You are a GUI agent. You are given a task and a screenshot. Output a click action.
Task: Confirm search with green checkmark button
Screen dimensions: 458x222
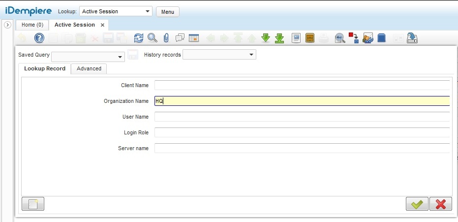(x=417, y=204)
